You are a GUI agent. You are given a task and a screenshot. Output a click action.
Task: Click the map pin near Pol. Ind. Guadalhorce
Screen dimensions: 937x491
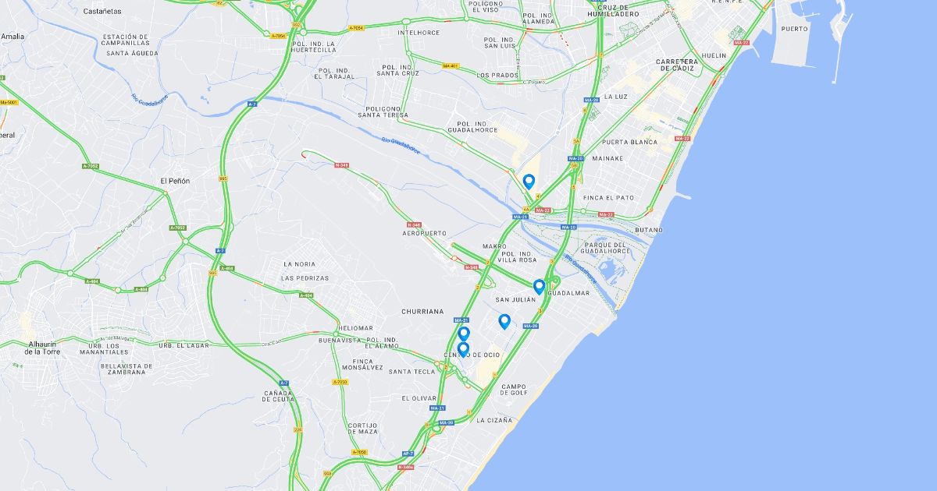click(529, 182)
